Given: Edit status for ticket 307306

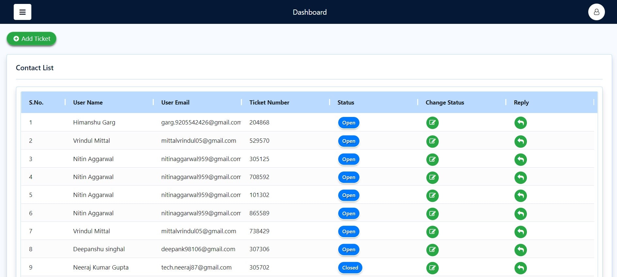Looking at the screenshot, I should 433,250.
